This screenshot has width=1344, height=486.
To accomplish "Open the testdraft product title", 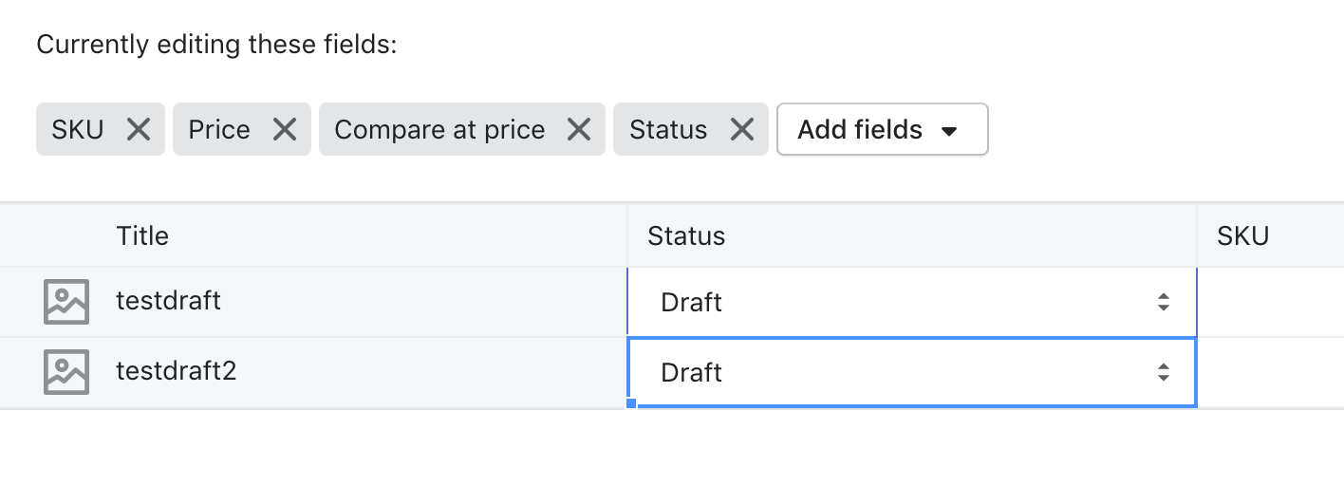I will pyautogui.click(x=168, y=301).
